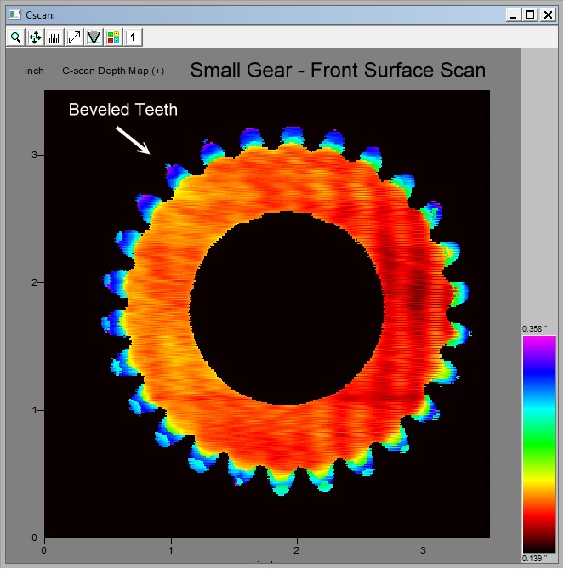The height and width of the screenshot is (569, 564).
Task: Maximize the Cscan window
Action: tap(530, 15)
